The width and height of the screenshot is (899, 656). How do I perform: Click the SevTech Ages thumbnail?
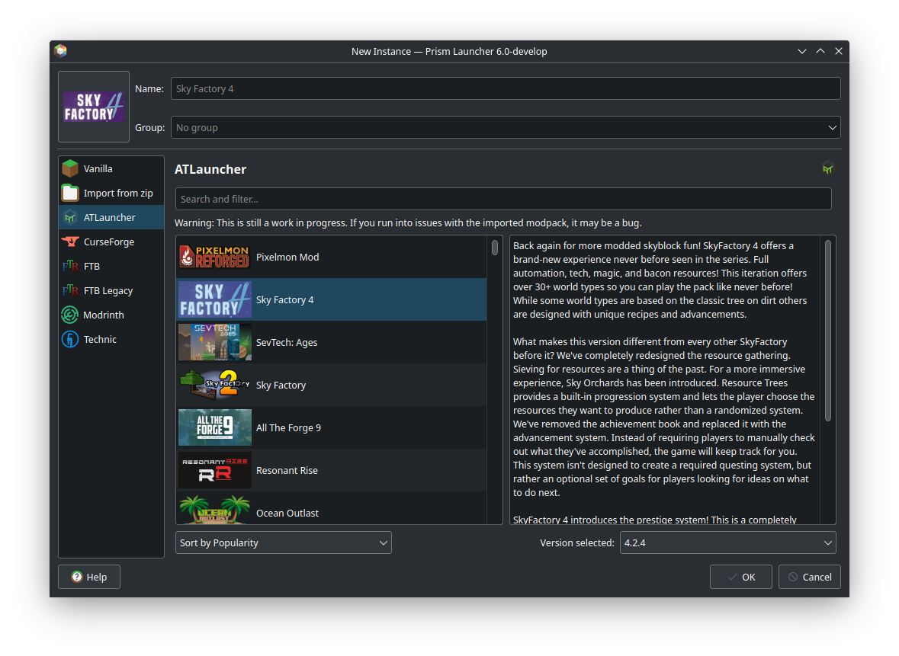click(215, 342)
